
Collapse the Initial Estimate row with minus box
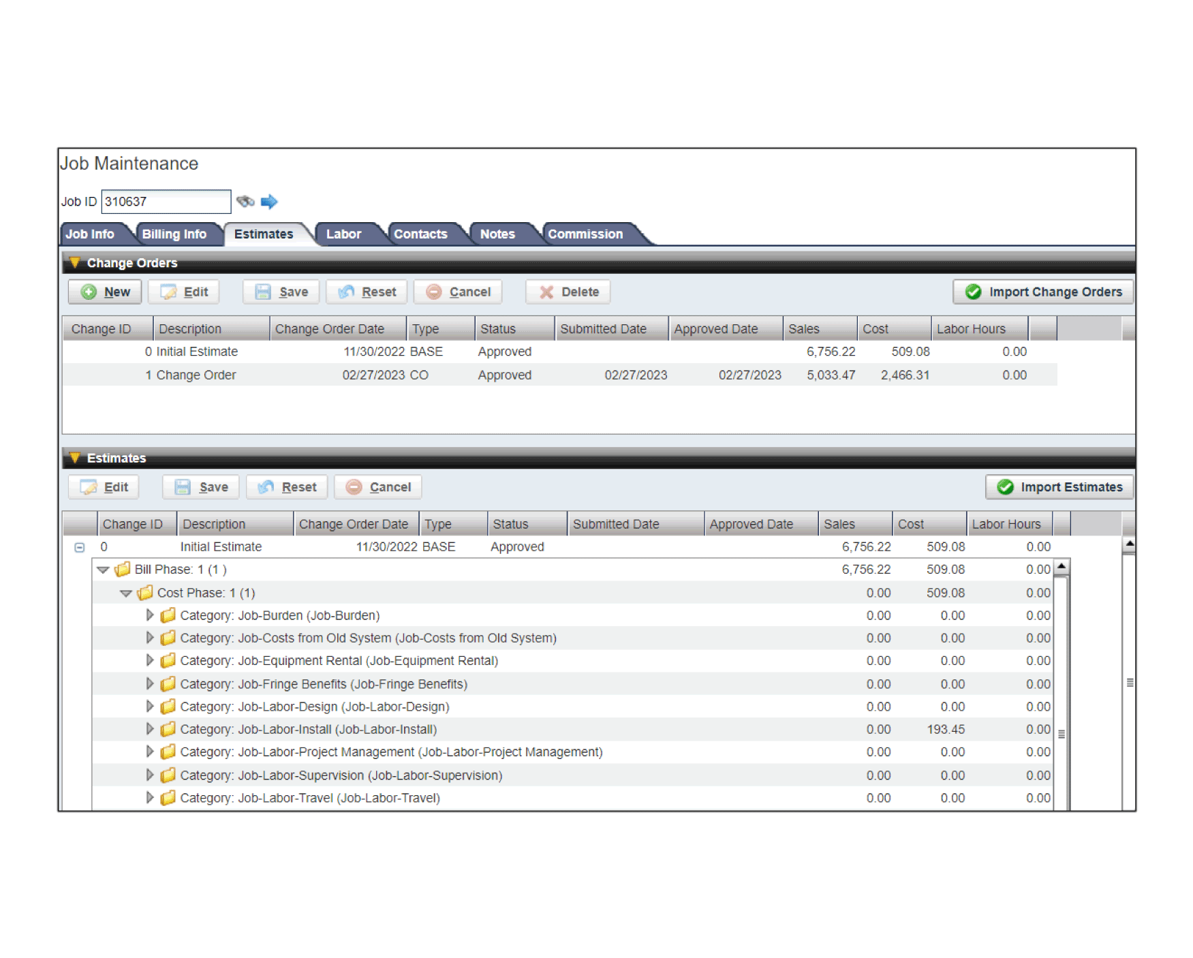pos(80,547)
